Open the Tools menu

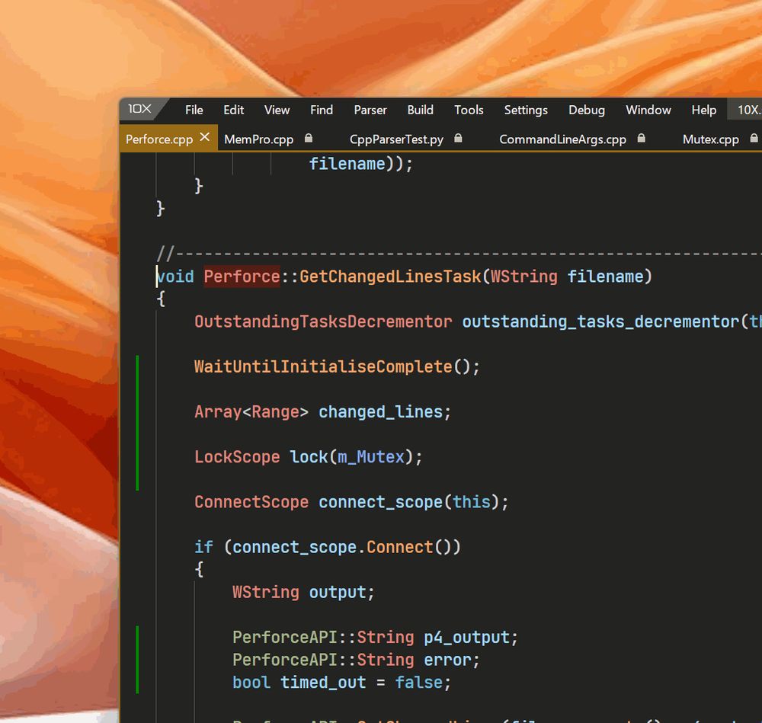tap(469, 110)
